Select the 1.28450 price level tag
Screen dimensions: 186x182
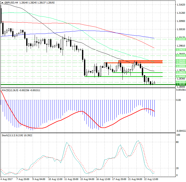coord(181,76)
